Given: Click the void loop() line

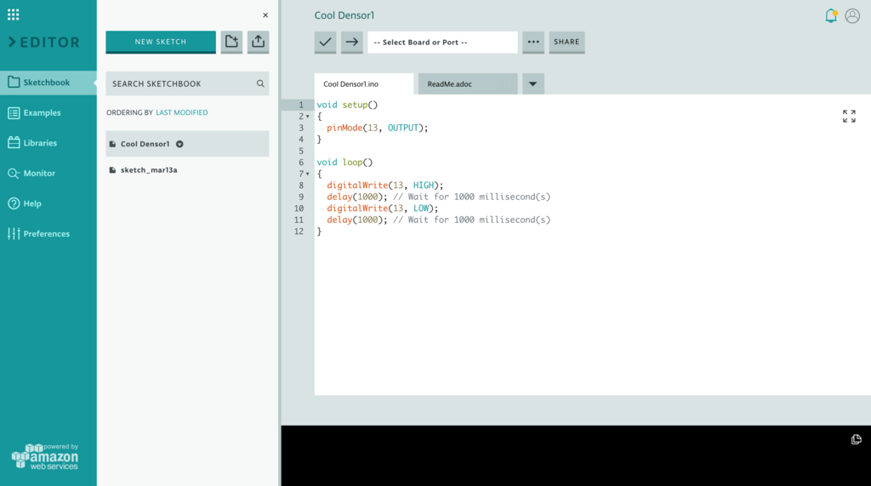Looking at the screenshot, I should pyautogui.click(x=344, y=163).
